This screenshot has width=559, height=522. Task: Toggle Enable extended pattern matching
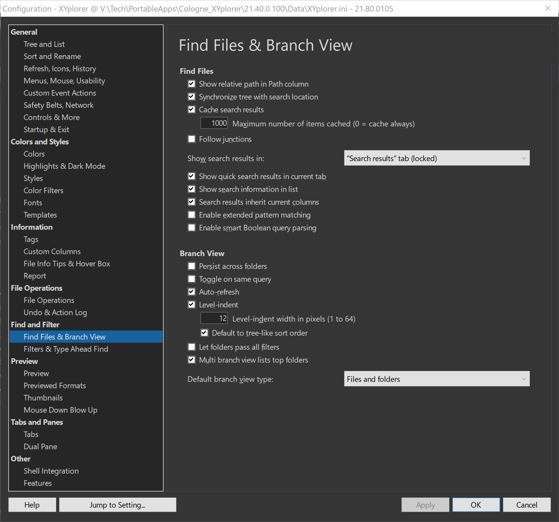coord(191,215)
